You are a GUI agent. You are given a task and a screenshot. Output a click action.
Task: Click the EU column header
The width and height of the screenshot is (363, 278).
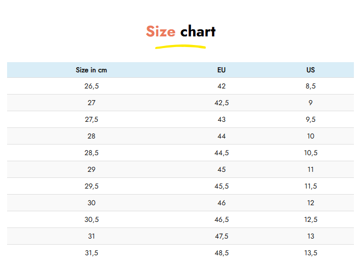click(221, 70)
